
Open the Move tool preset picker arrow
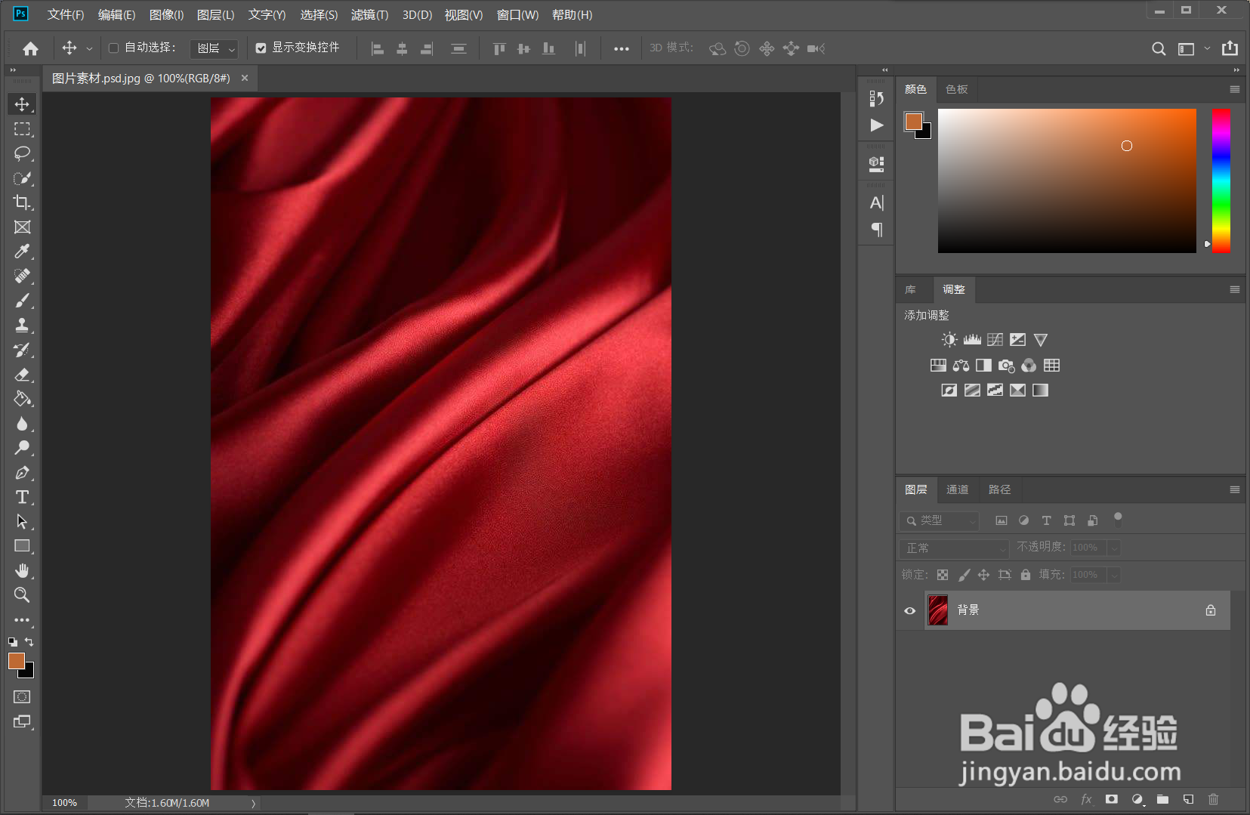pos(89,48)
